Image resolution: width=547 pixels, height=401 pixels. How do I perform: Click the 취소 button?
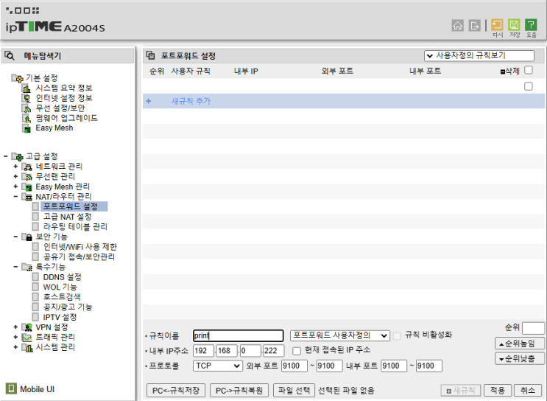[528, 390]
